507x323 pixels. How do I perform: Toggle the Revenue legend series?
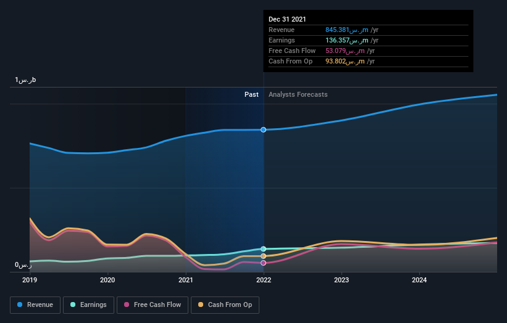pyautogui.click(x=35, y=305)
